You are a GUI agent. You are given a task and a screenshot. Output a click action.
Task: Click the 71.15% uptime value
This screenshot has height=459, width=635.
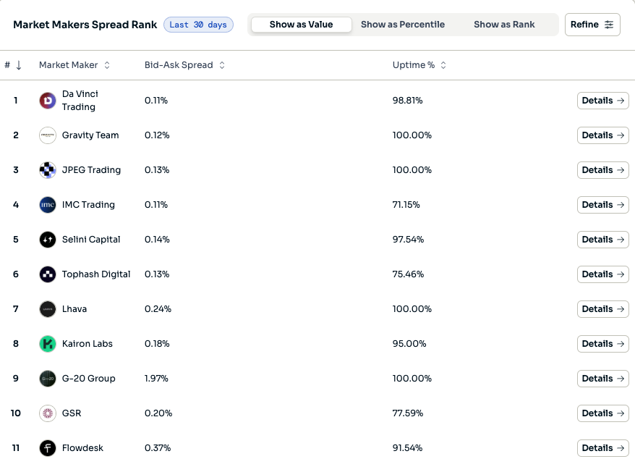(x=406, y=205)
